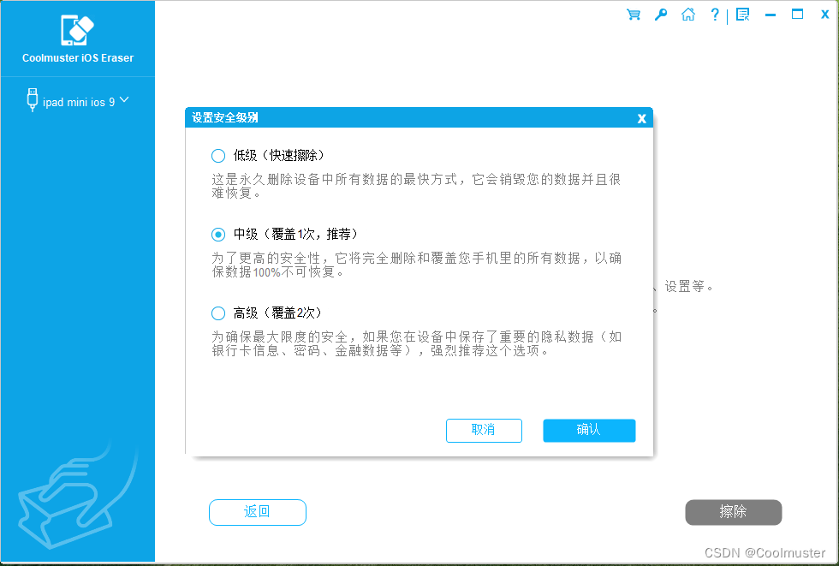The image size is (839, 566).
Task: Click the key-shaped registration icon
Action: (660, 15)
